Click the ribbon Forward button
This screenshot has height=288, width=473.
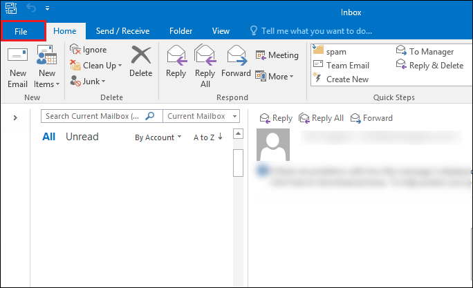[x=236, y=61]
